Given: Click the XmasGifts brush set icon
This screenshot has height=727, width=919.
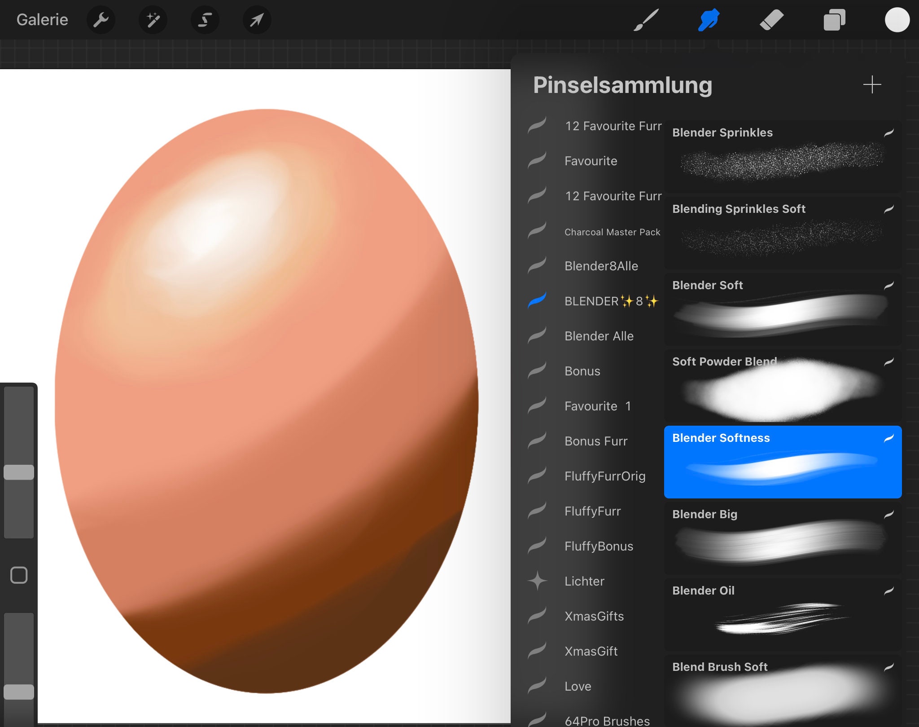Looking at the screenshot, I should pos(537,615).
